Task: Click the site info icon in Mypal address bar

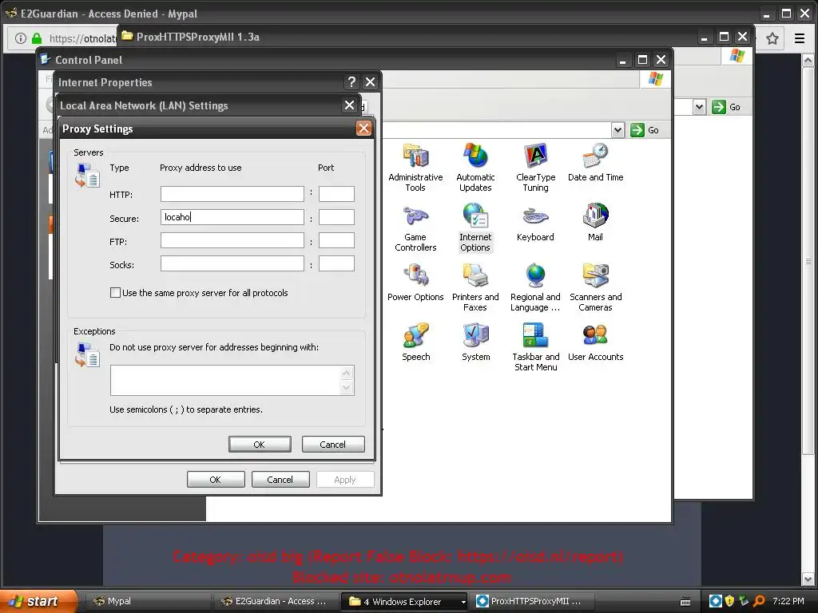Action: coord(20,38)
